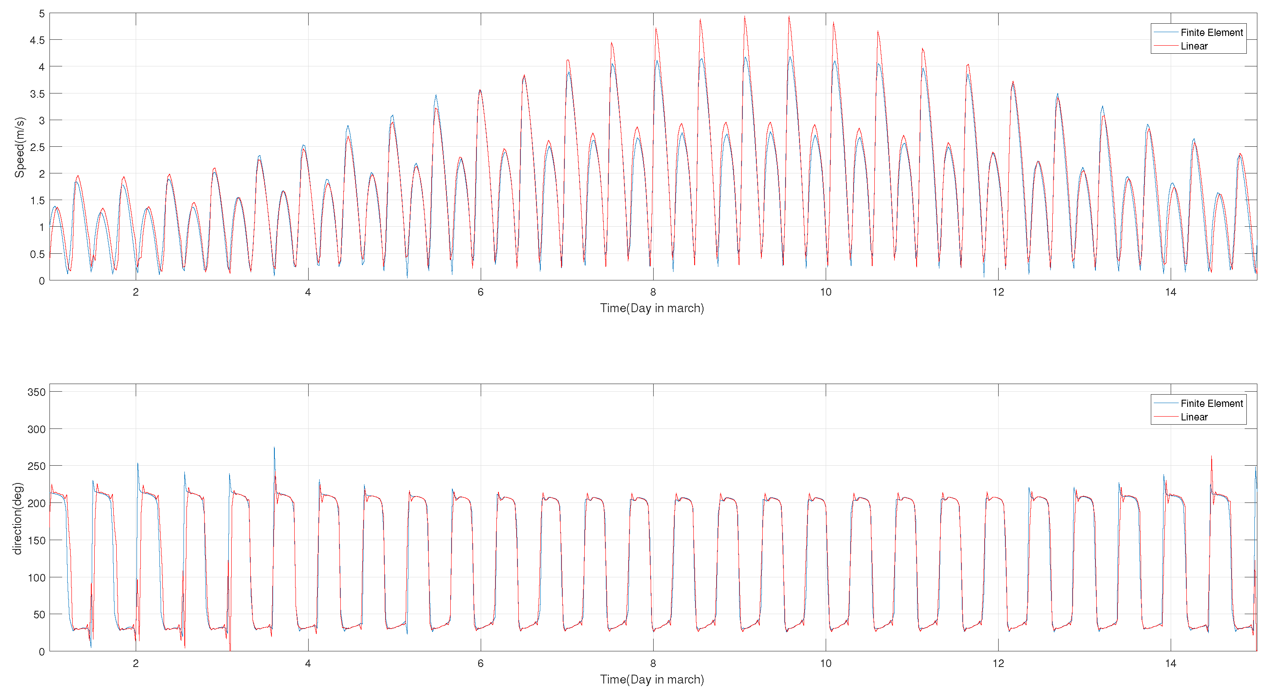Select the direction(deg) y-axis label
The height and width of the screenshot is (700, 1273).
pos(18,518)
